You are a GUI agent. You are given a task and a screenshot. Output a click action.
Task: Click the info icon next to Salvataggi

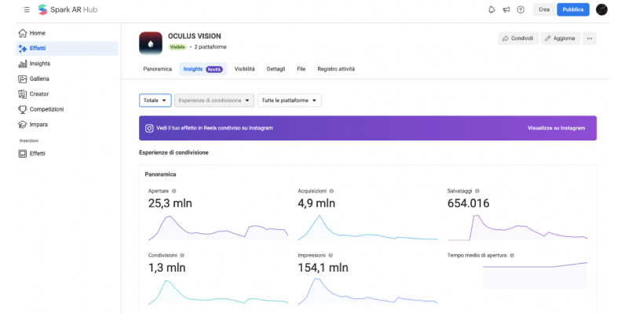(x=477, y=192)
